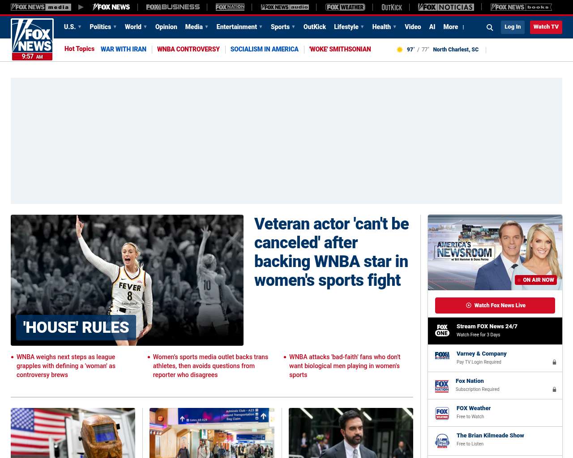Click the Fox Business icon beside Varney & Company
This screenshot has height=458, width=573.
[x=442, y=356]
